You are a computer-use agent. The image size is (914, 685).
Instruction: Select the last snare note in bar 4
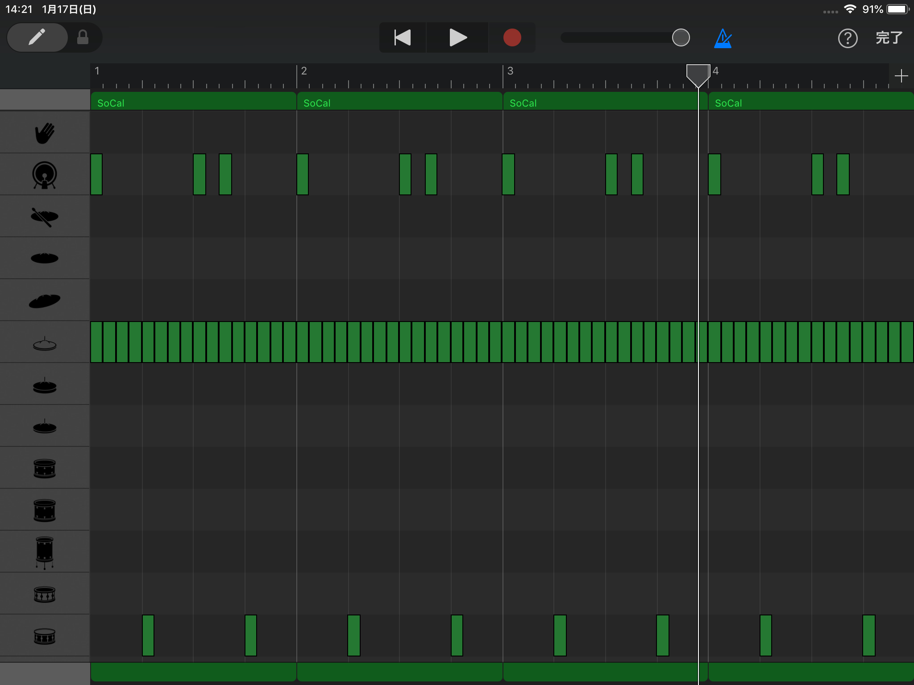869,635
